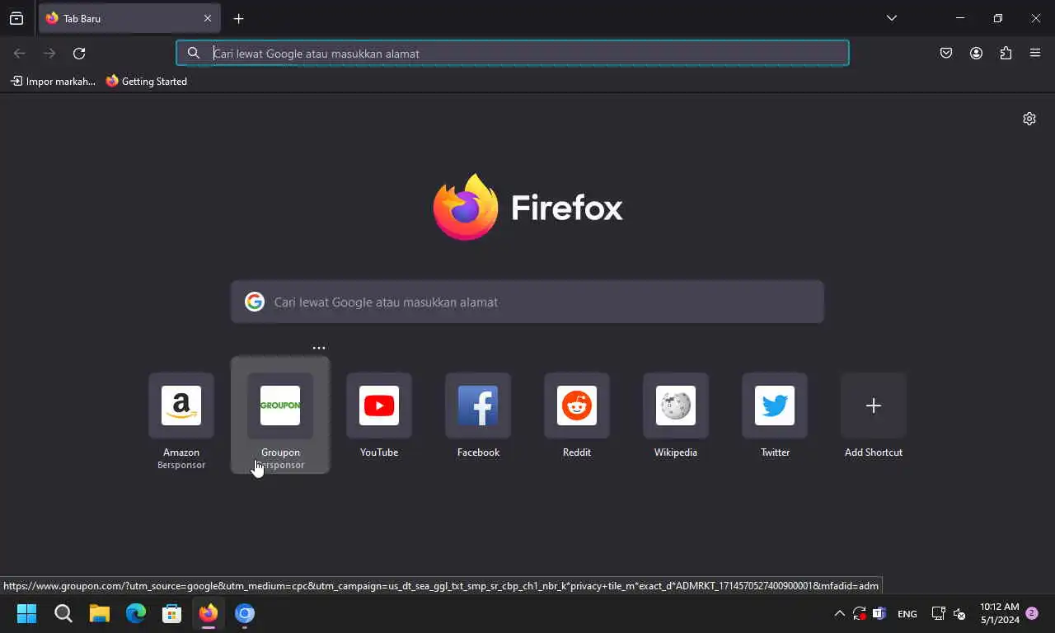Open the Extensions puzzle icon
This screenshot has width=1055, height=633.
click(x=1006, y=54)
